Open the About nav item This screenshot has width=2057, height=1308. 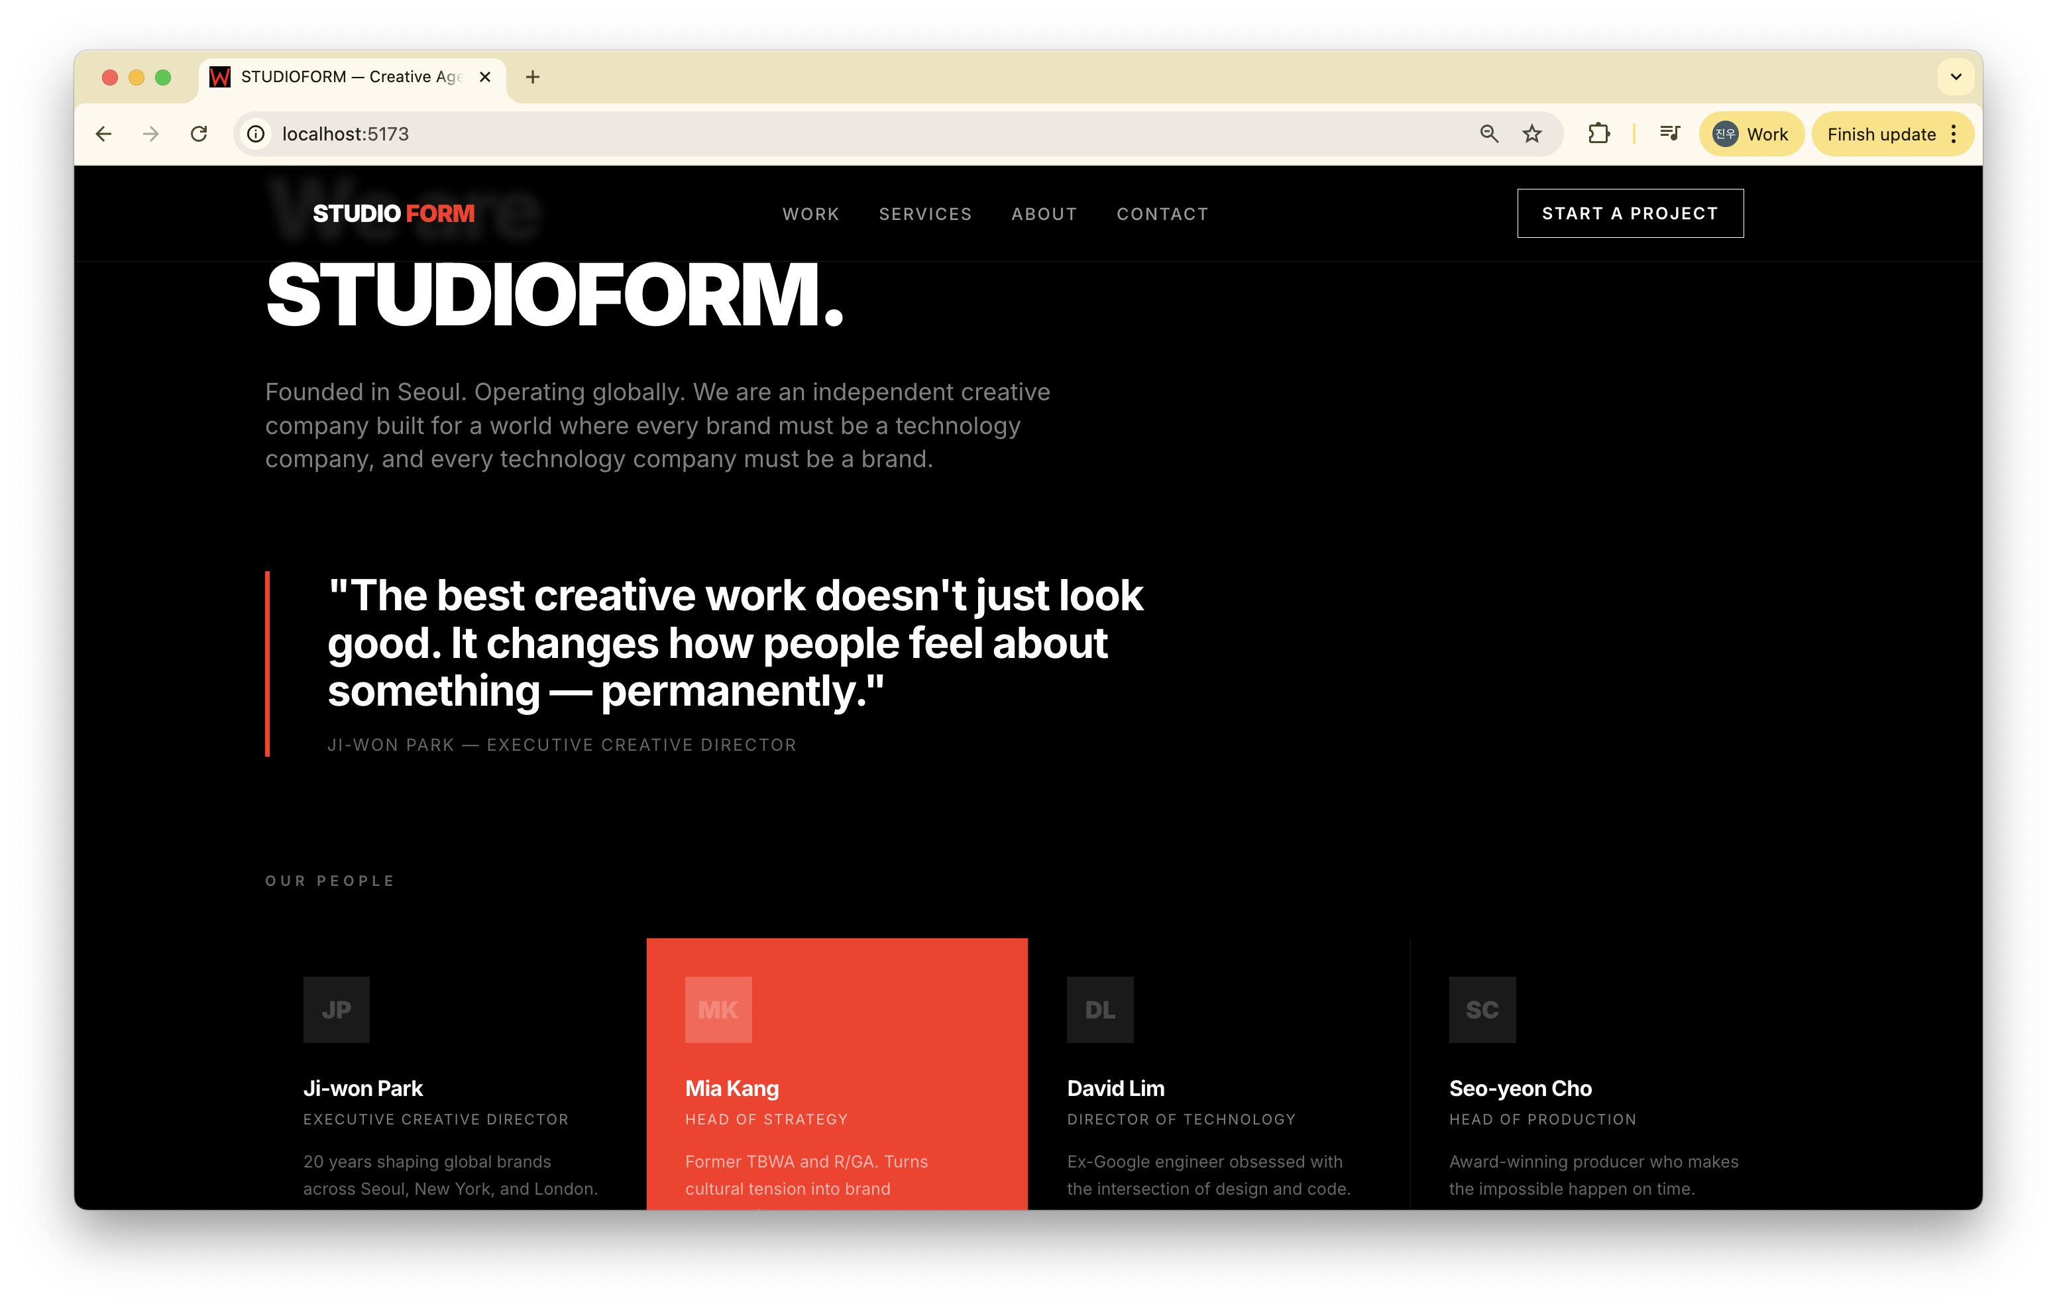pos(1044,215)
